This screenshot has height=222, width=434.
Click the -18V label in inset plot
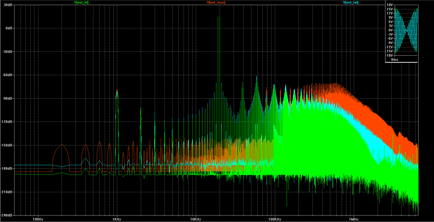point(389,55)
